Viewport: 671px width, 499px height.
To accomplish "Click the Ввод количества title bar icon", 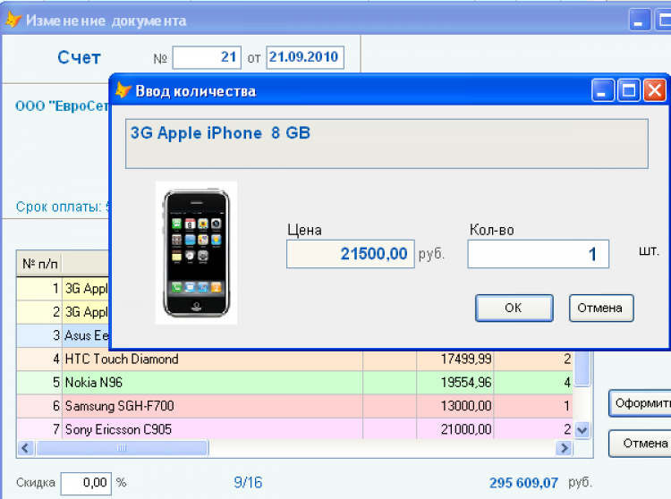I will click(123, 90).
